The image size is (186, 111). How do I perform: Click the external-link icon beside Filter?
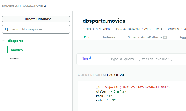click(90, 58)
